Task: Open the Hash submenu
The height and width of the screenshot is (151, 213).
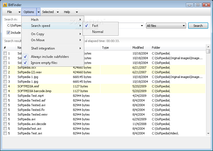Action: [53, 20]
